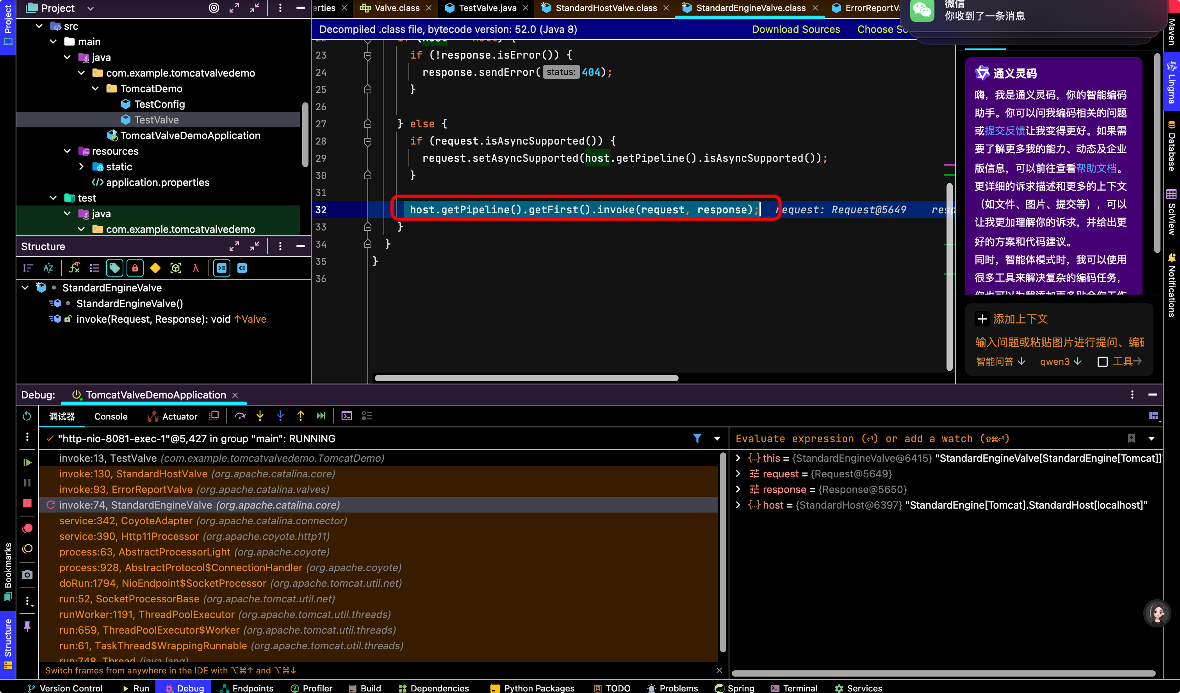Toggle the 工具 checkbox in Lingma

(x=1102, y=362)
